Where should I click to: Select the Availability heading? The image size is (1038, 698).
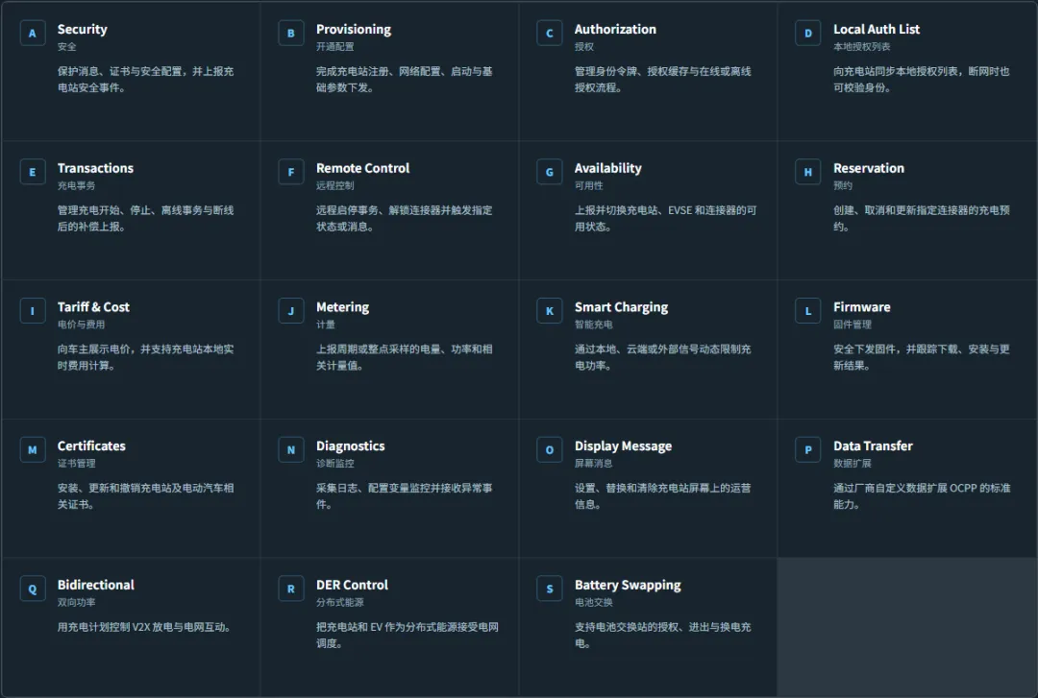[607, 168]
